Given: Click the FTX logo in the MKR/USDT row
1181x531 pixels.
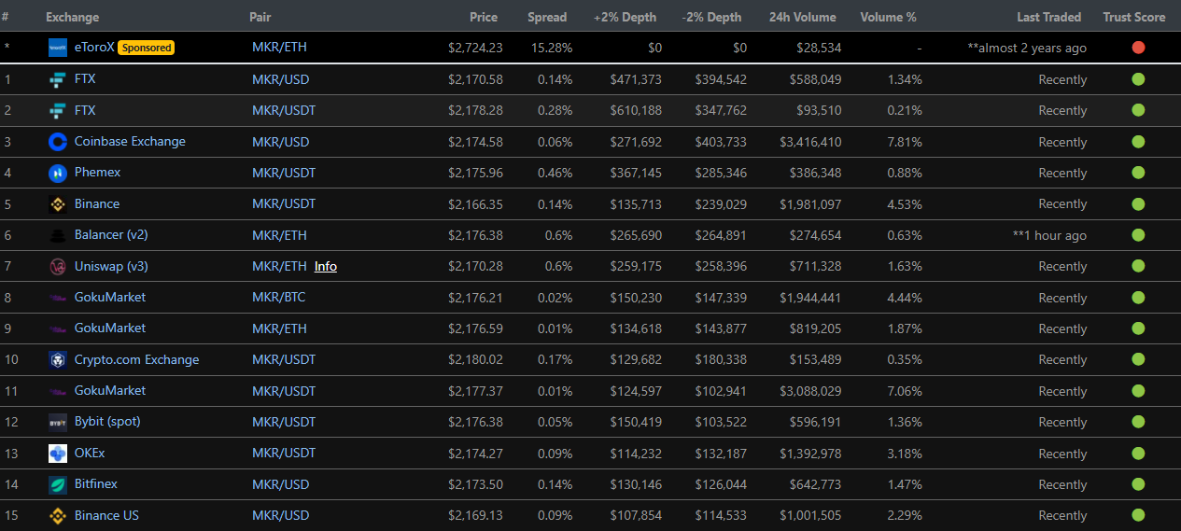Looking at the screenshot, I should (x=58, y=110).
